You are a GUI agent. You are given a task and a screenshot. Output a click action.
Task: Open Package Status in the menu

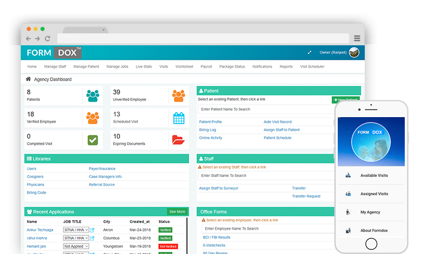[232, 67]
